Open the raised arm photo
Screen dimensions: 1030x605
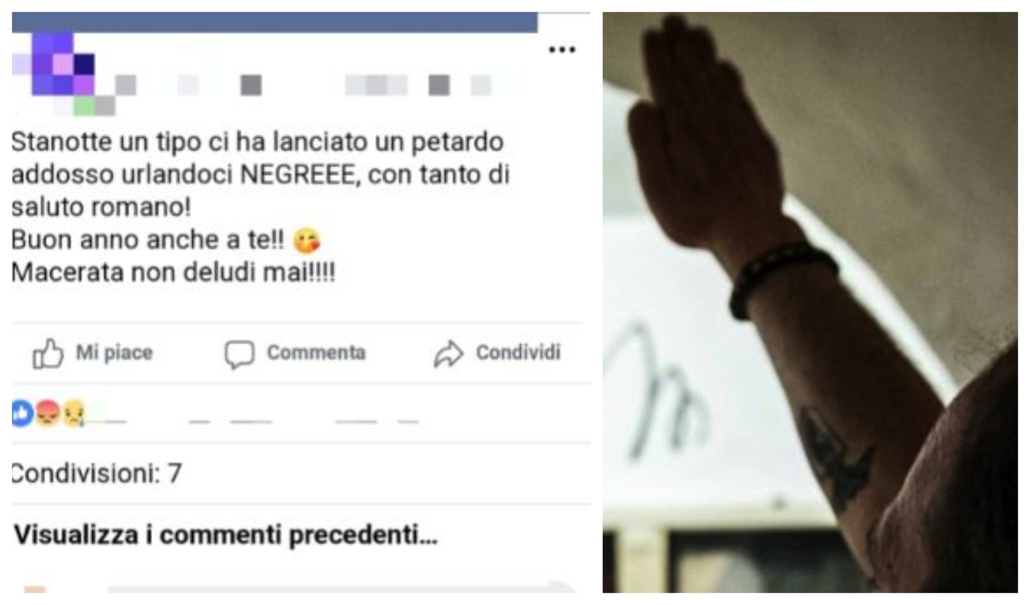point(810,302)
